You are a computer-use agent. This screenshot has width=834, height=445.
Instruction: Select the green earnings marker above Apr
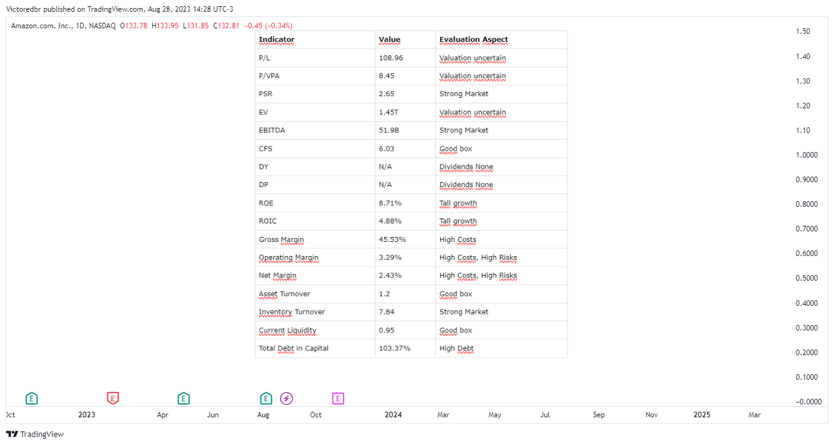click(183, 398)
